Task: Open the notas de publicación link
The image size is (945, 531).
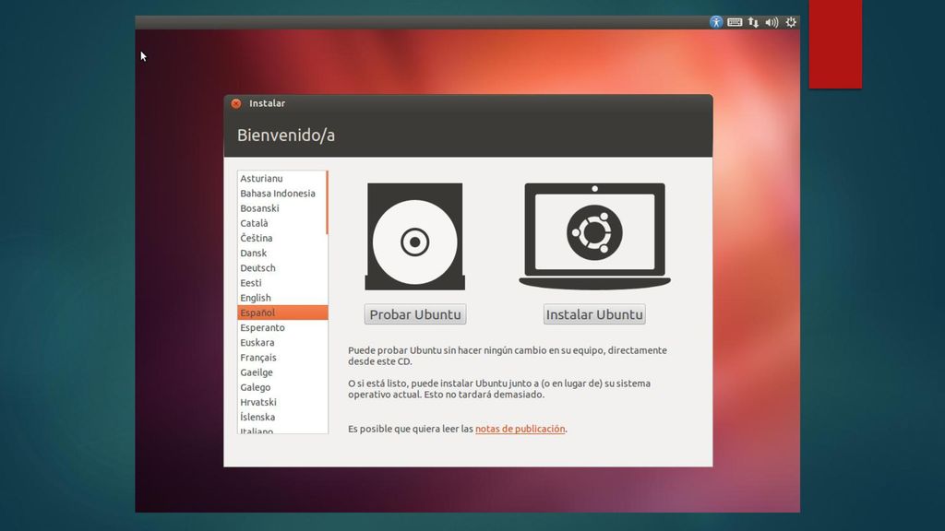Action: [520, 429]
